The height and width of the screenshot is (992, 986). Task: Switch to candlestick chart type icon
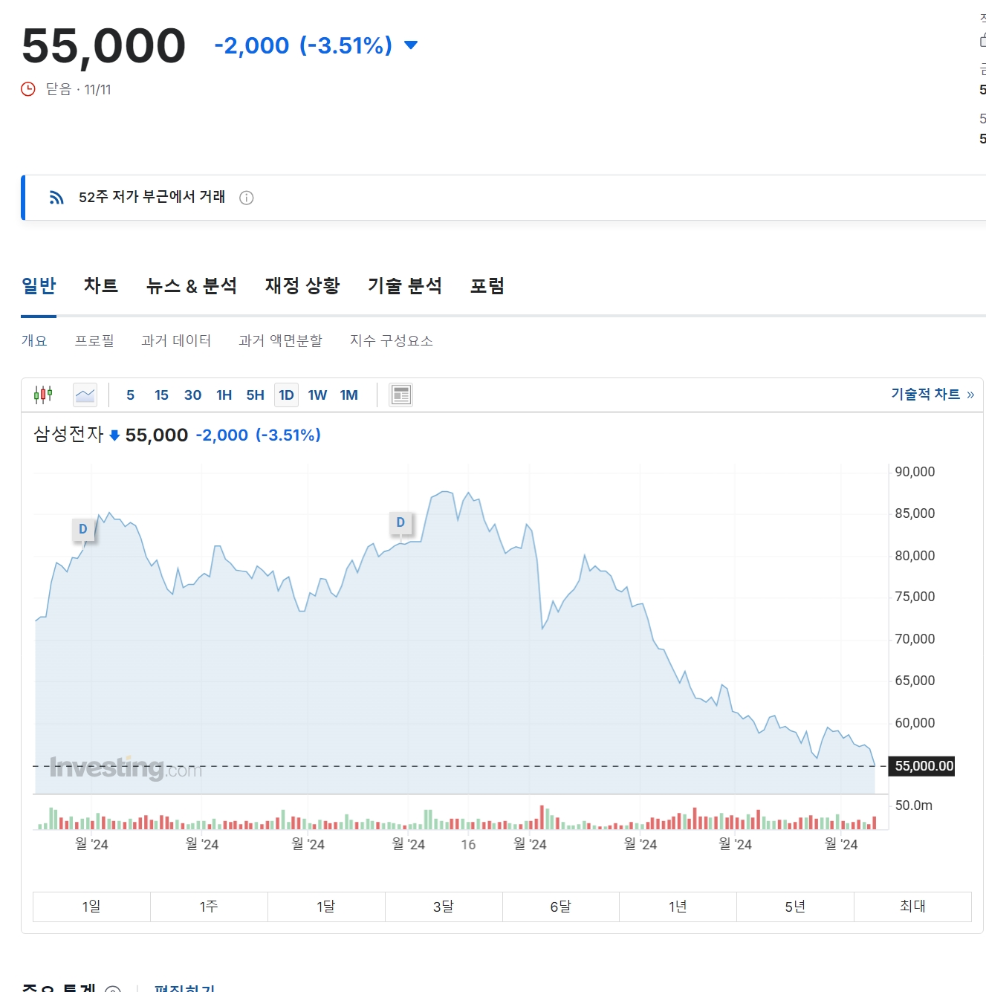click(x=43, y=395)
